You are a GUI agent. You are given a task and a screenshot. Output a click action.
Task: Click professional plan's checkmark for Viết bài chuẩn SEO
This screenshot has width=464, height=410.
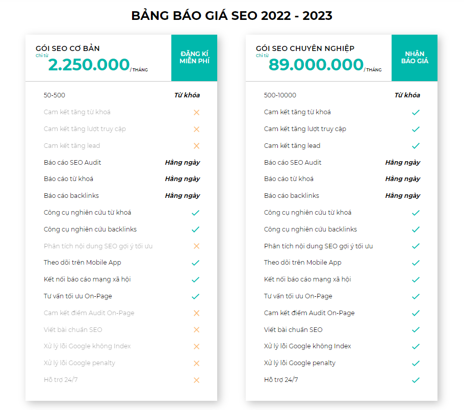[x=416, y=330]
